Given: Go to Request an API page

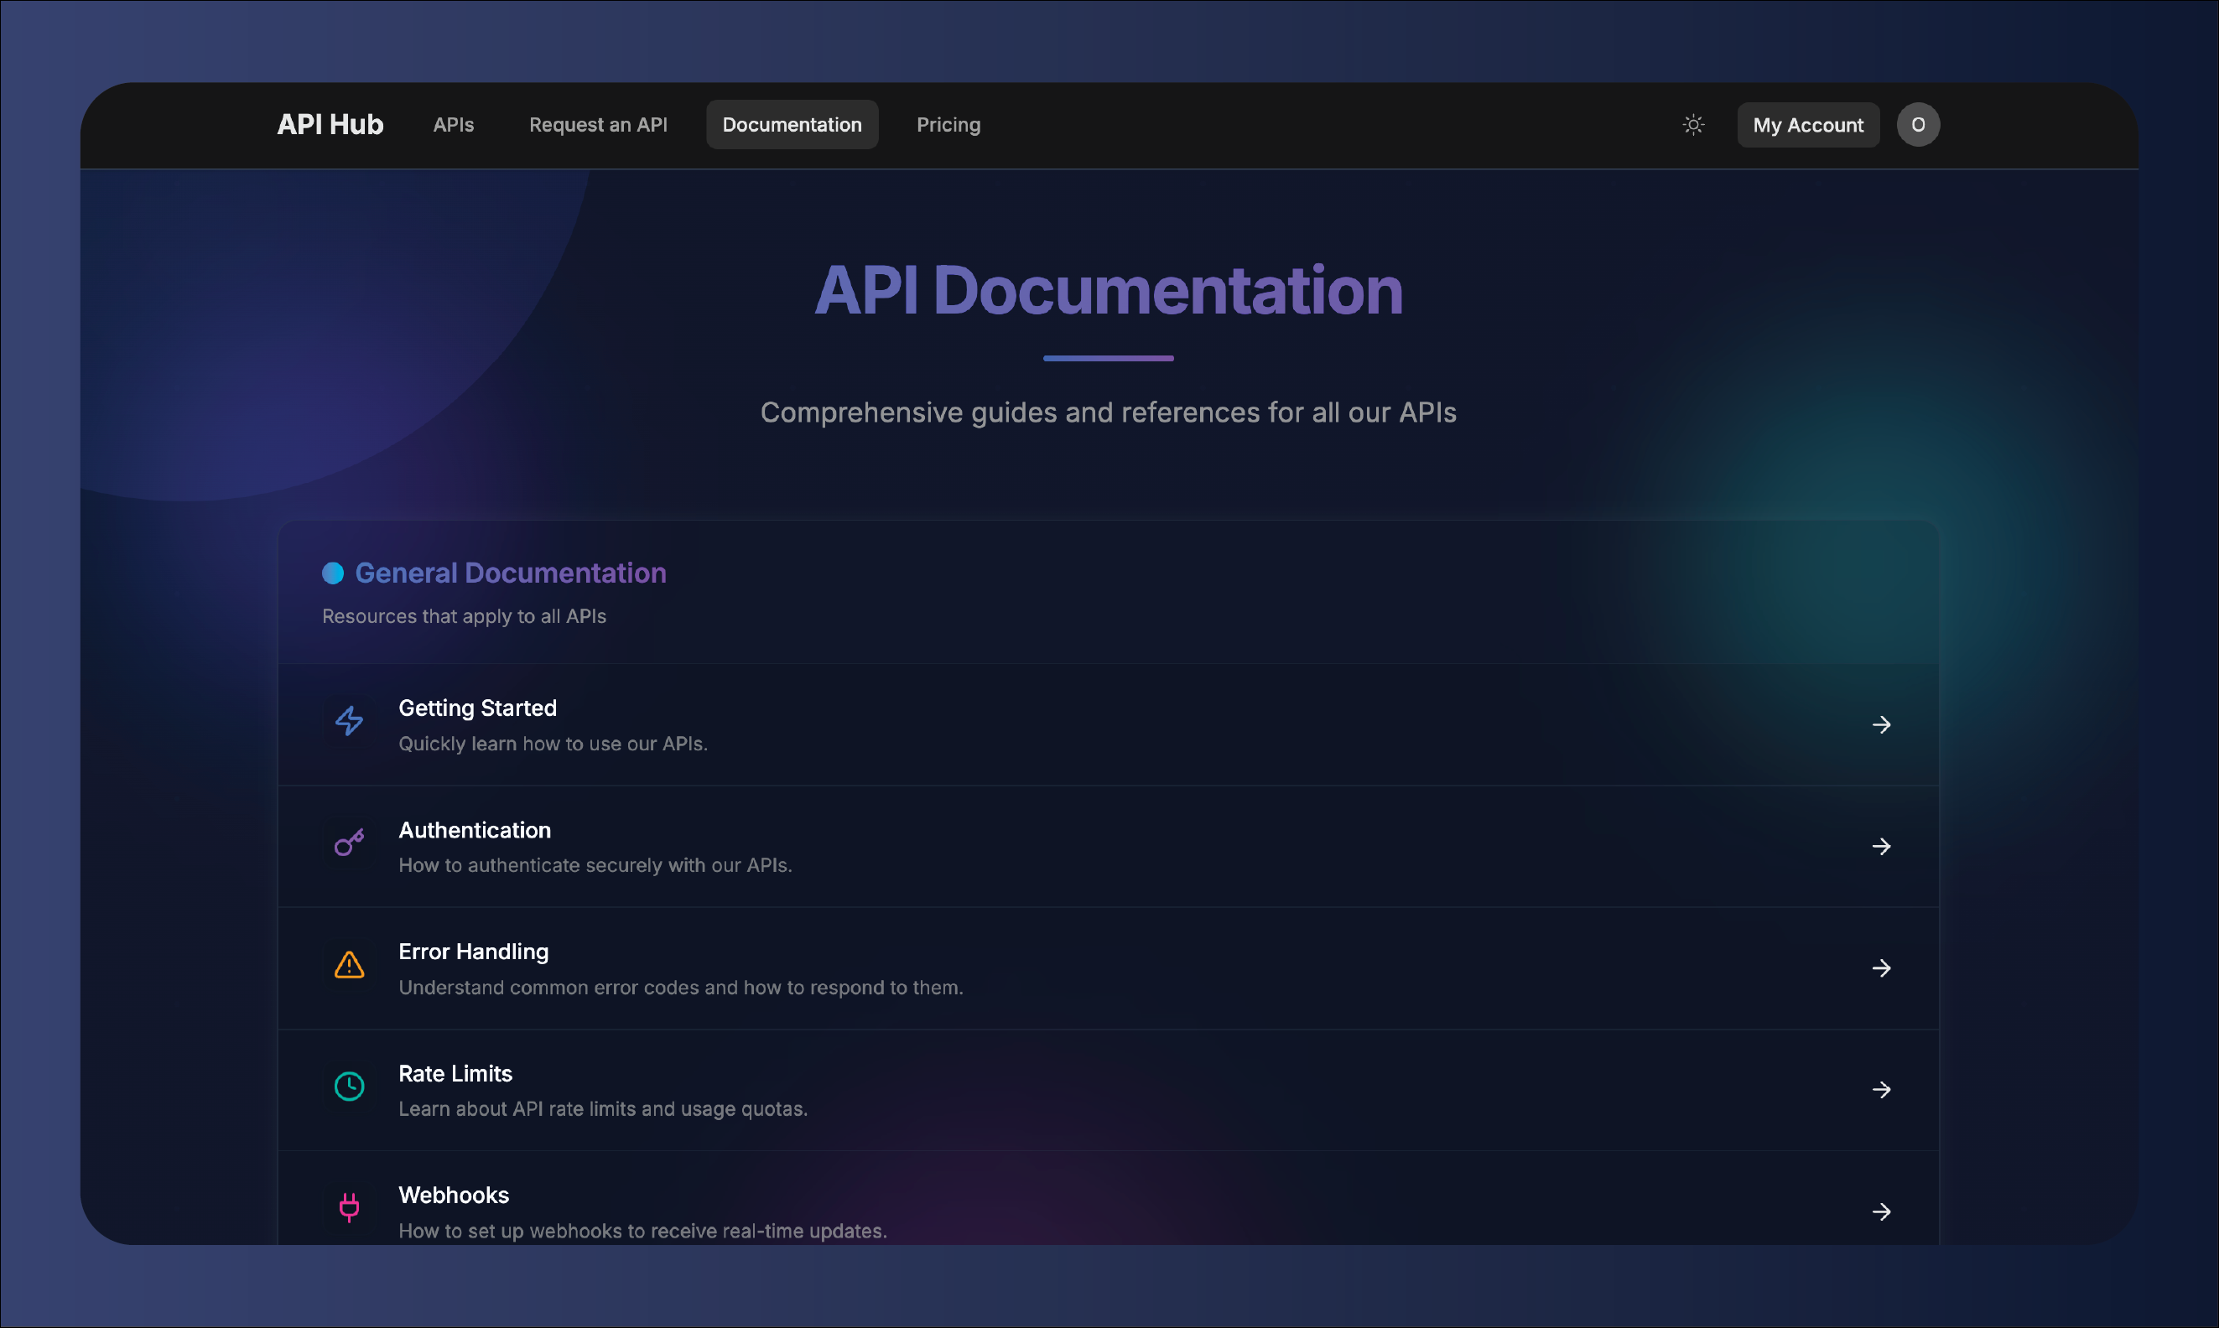Looking at the screenshot, I should pos(598,125).
